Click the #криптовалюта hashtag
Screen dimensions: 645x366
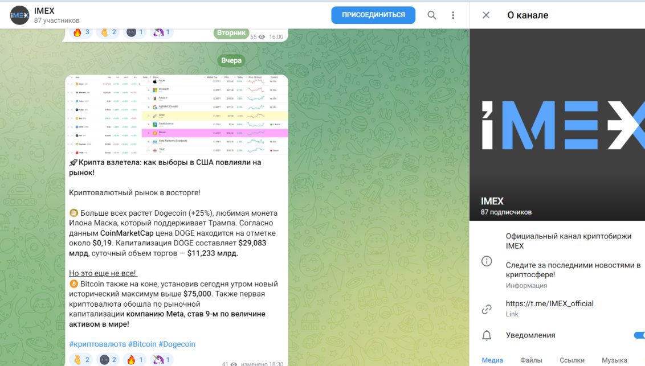point(97,344)
